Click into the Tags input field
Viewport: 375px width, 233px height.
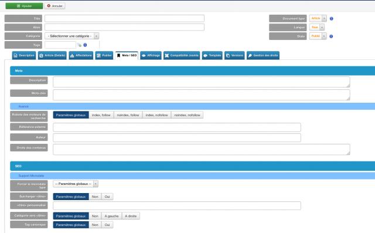(x=60, y=45)
